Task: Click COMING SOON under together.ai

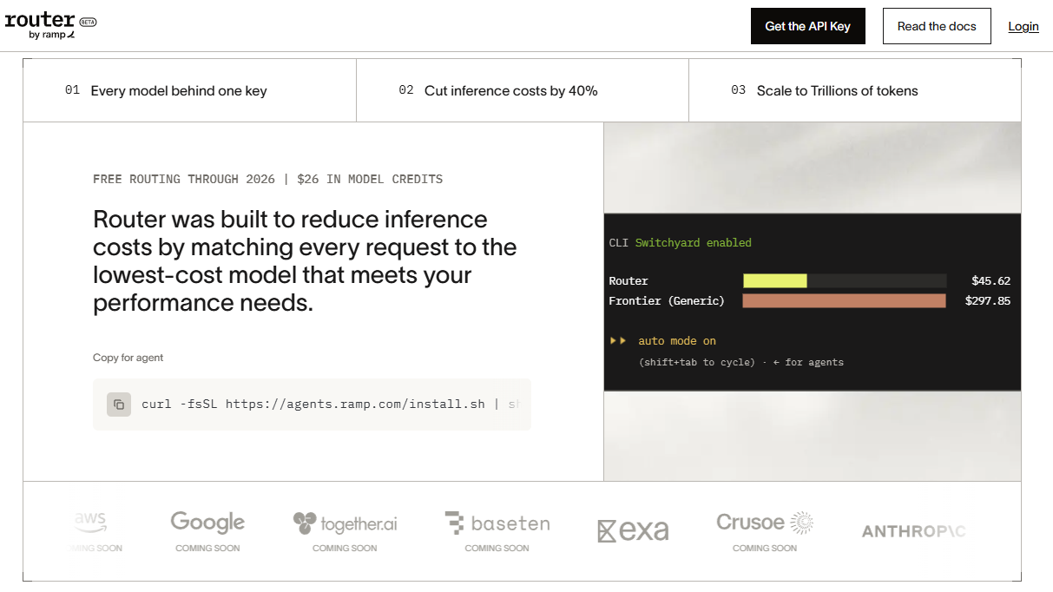Action: pos(345,548)
